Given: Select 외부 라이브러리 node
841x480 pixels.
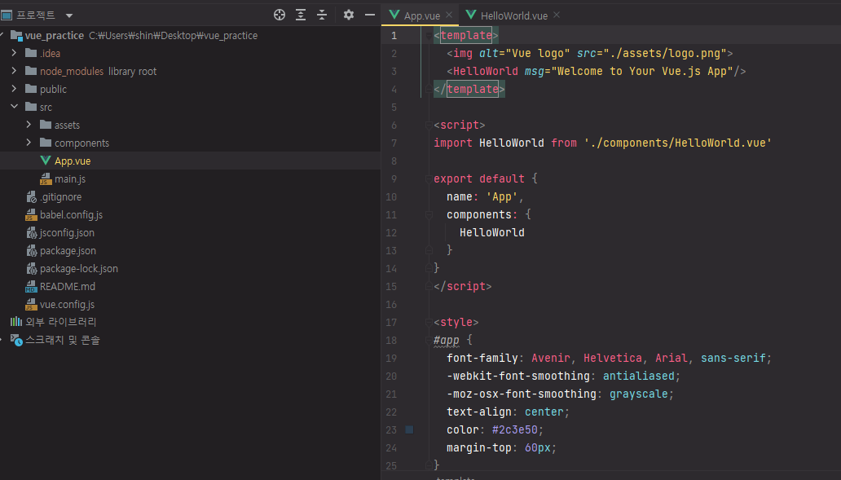Looking at the screenshot, I should click(x=60, y=322).
